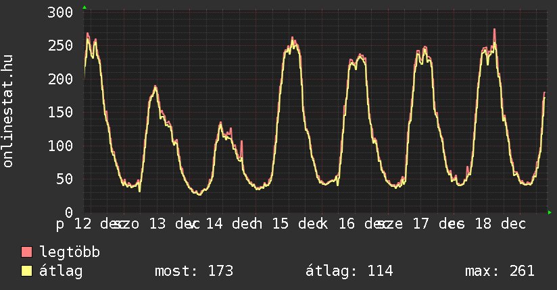Select the átlag legend label text
The width and height of the screenshot is (557, 290).
tap(62, 271)
